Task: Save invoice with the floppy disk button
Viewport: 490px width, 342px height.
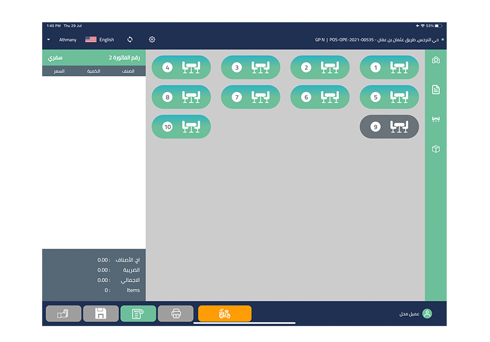Action: pos(101,313)
